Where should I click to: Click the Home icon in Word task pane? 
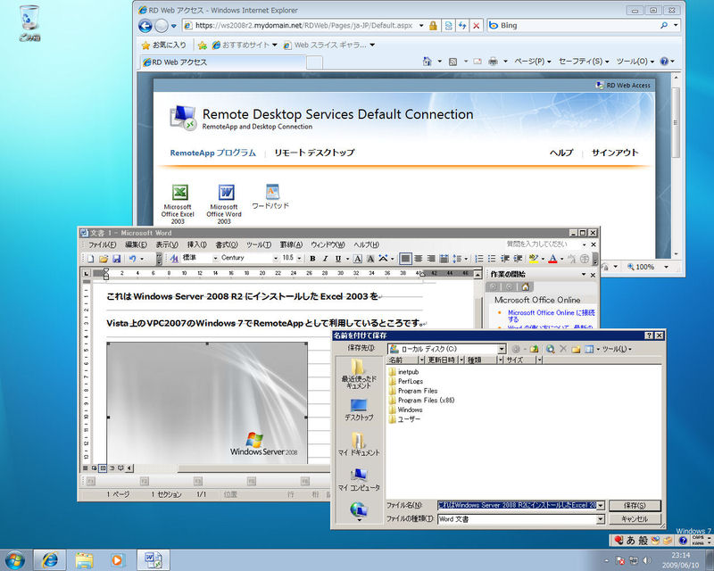click(x=525, y=287)
